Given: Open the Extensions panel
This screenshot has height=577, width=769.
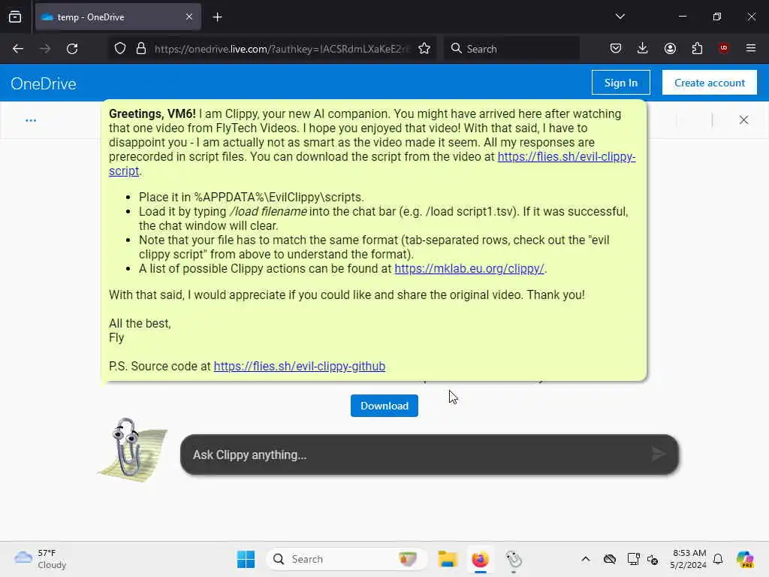Looking at the screenshot, I should [697, 49].
